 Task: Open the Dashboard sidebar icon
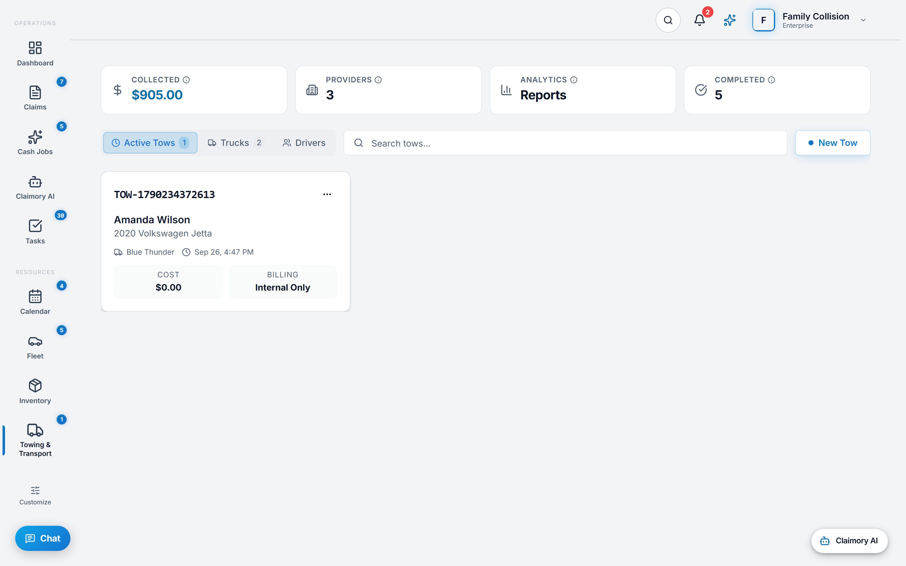pyautogui.click(x=35, y=48)
